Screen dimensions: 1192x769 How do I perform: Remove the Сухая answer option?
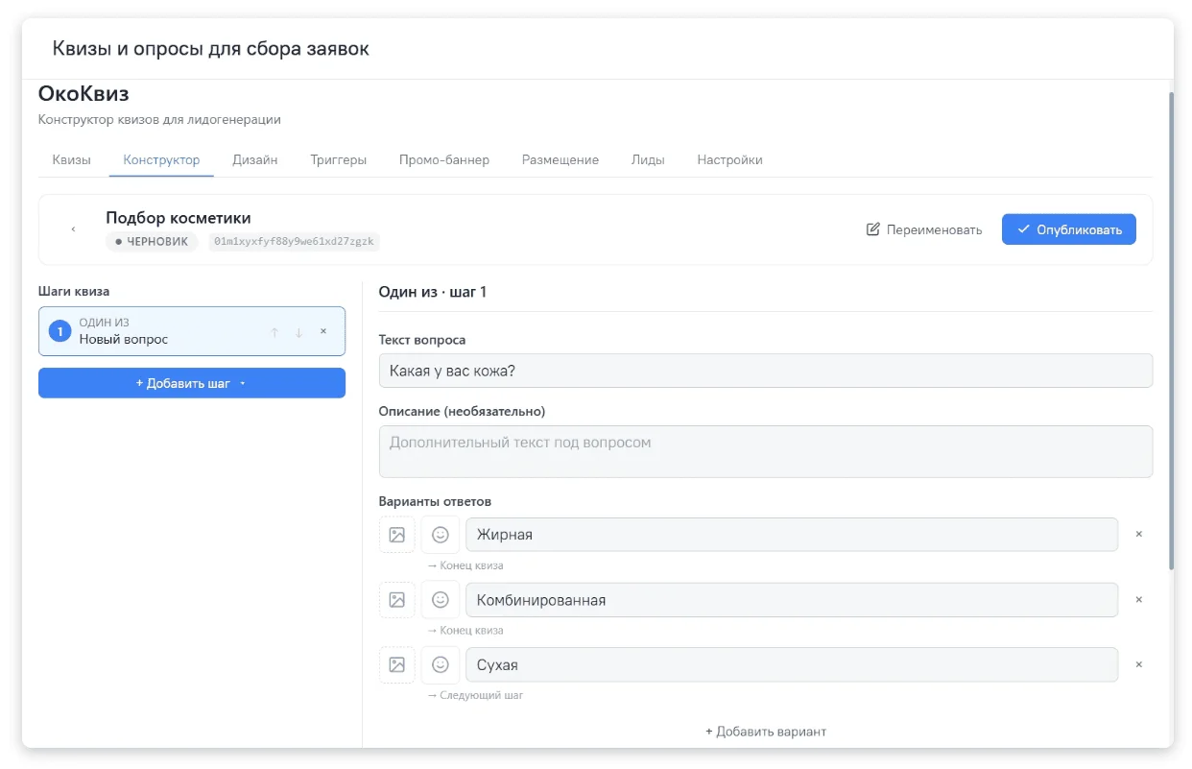tap(1139, 664)
